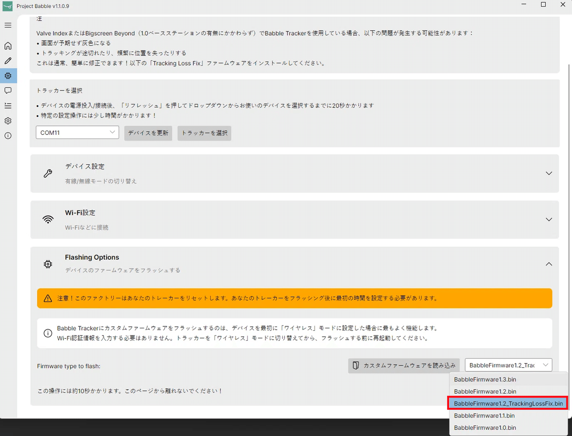
Task: Click the Wi-Fi設定 header title
Action: (x=80, y=213)
